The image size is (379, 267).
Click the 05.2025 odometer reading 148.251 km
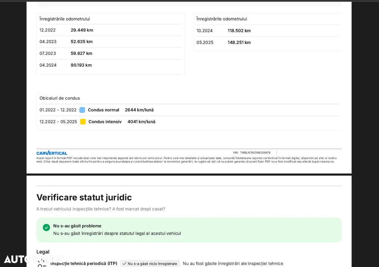click(239, 43)
